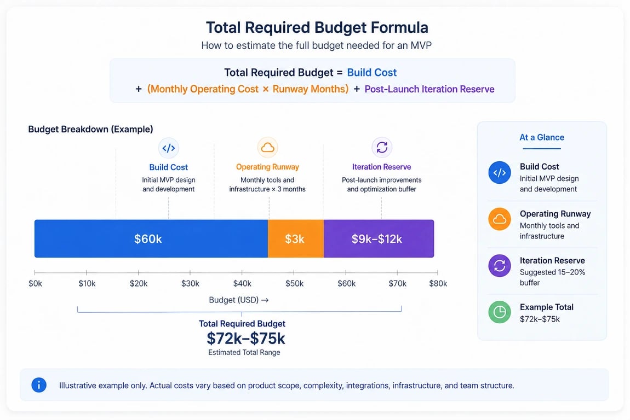This screenshot has width=630, height=420.
Task: Click "Monthly tools and infrastructure × 3 months" description
Action: point(267,184)
